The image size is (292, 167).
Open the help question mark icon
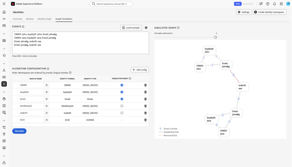267,4
